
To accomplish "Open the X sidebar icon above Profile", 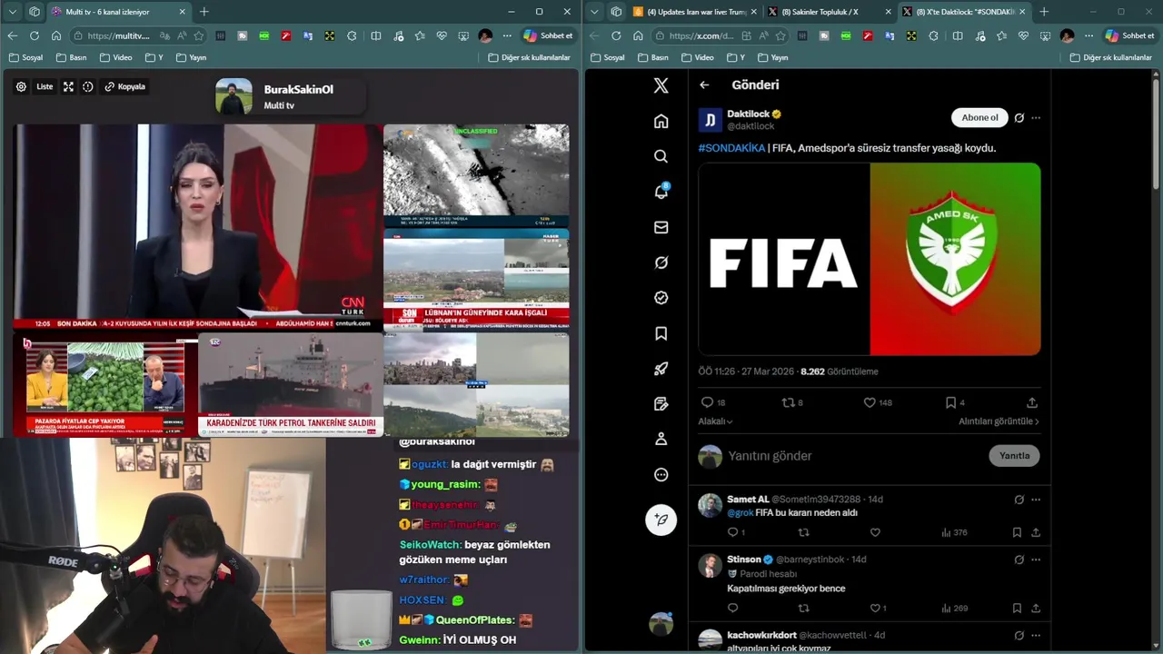I will click(661, 404).
